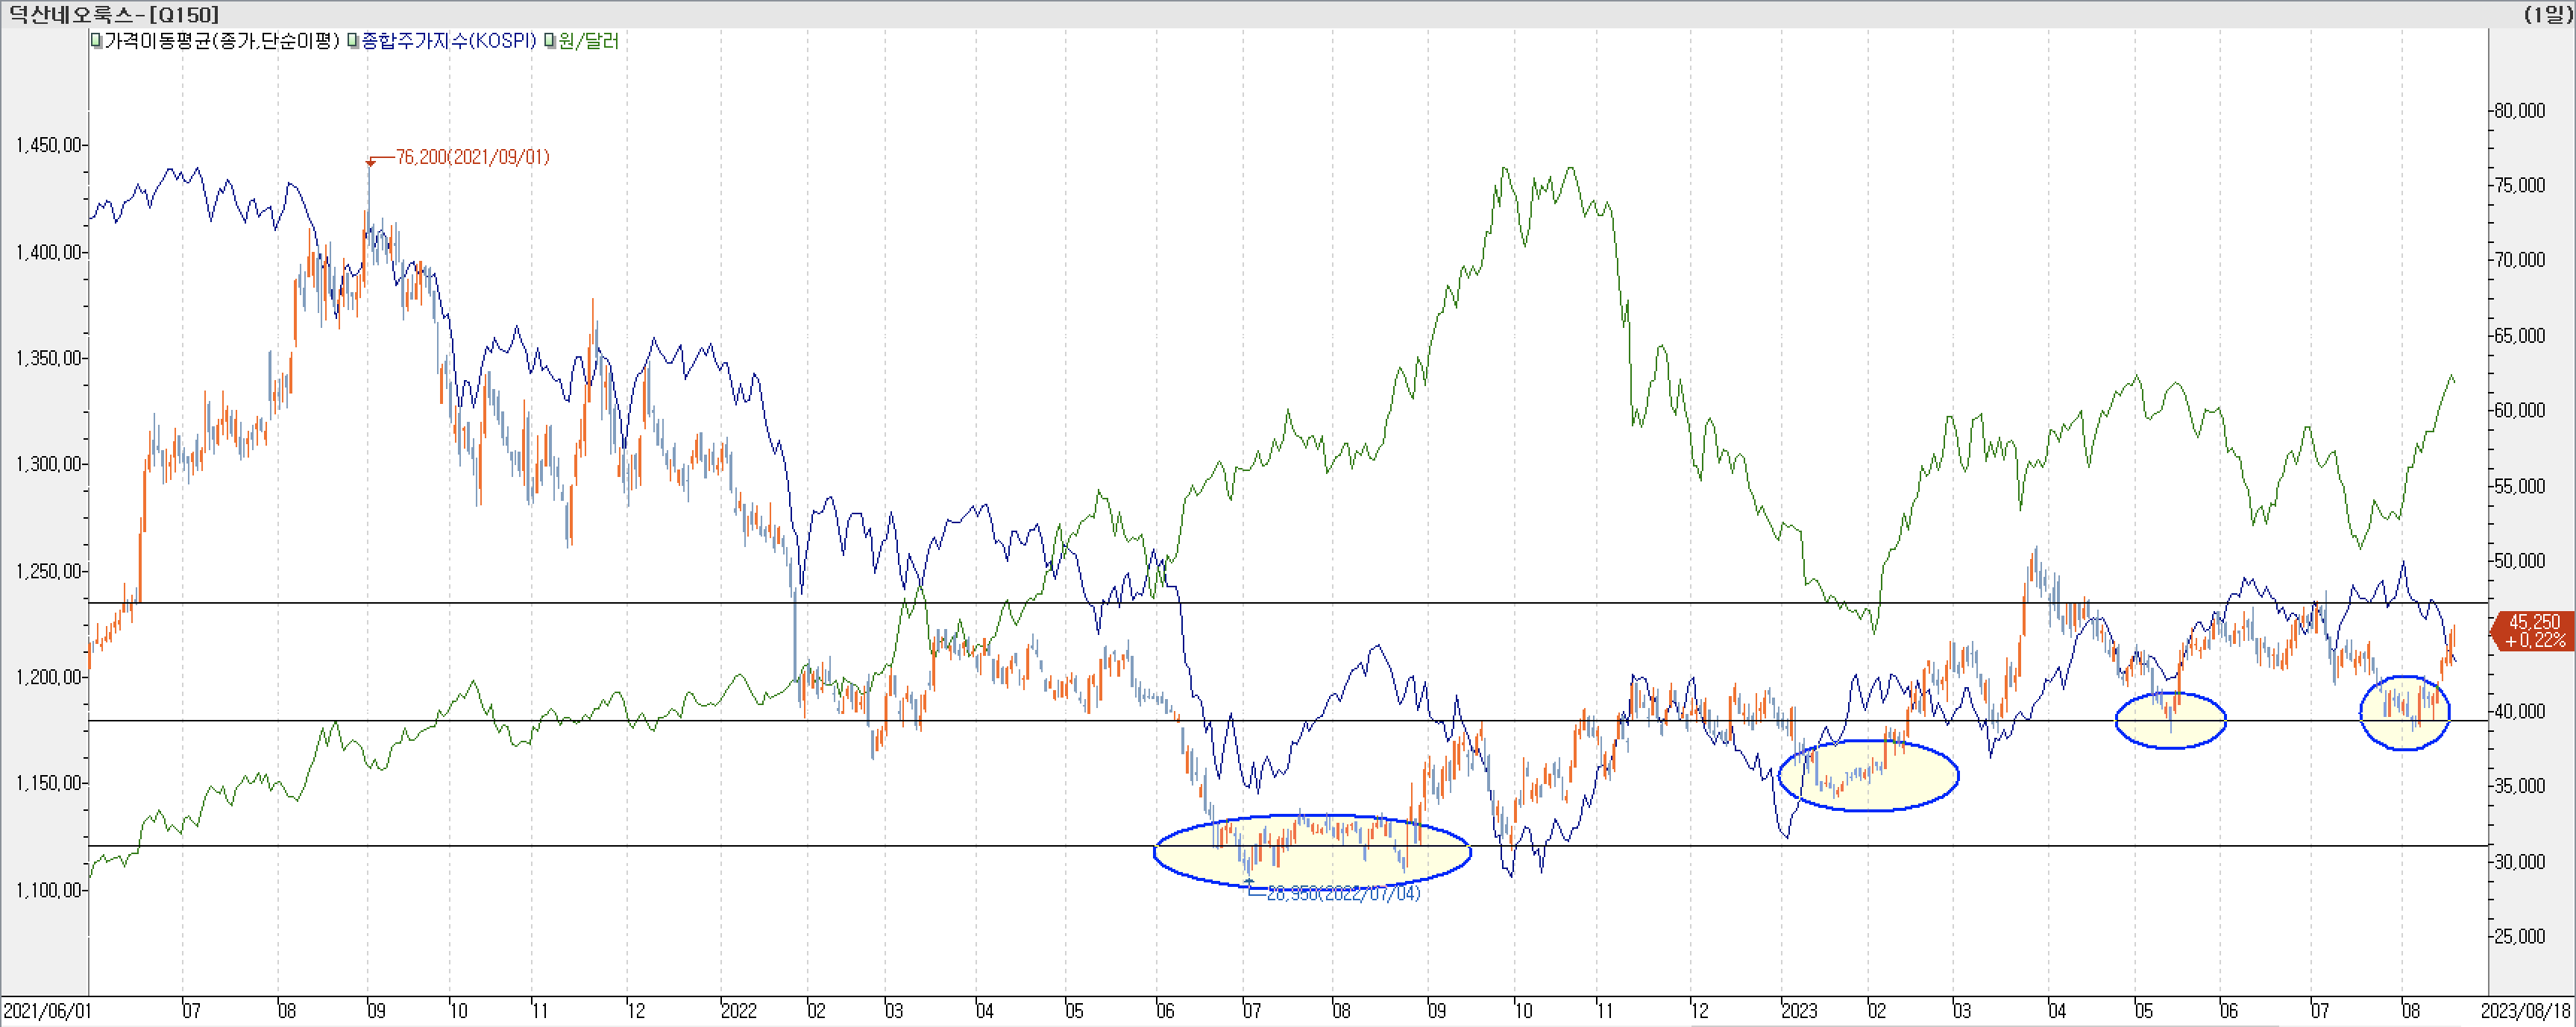Click the 가격이동평균 legend indicator box

96,41
